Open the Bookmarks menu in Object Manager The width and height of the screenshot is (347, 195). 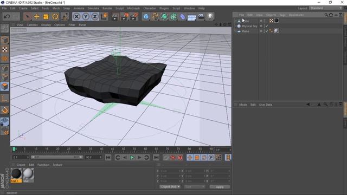pos(296,15)
